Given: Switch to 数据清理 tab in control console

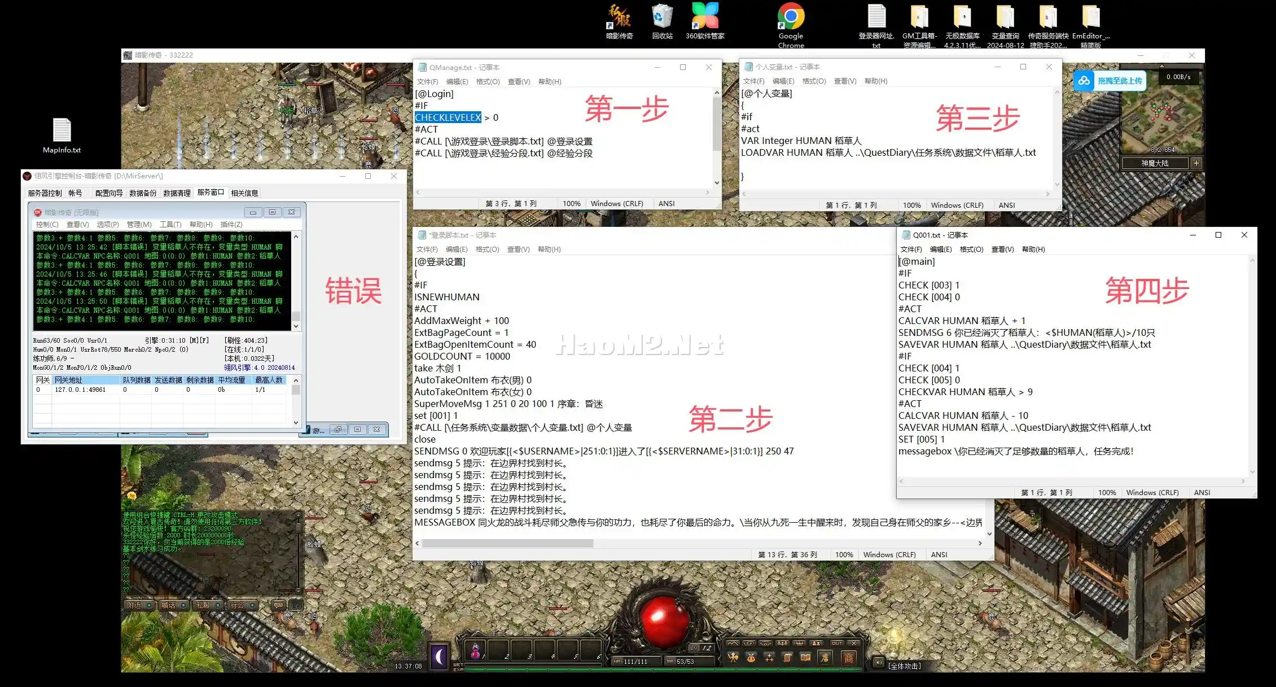Looking at the screenshot, I should click(x=177, y=193).
